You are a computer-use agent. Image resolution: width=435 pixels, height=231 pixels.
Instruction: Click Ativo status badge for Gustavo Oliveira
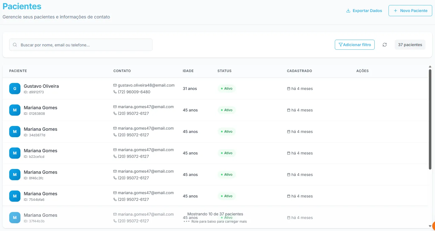point(227,89)
